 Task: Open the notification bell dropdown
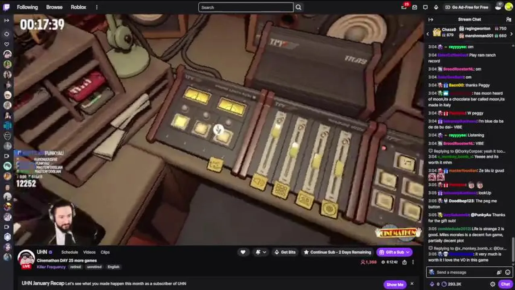pyautogui.click(x=261, y=252)
